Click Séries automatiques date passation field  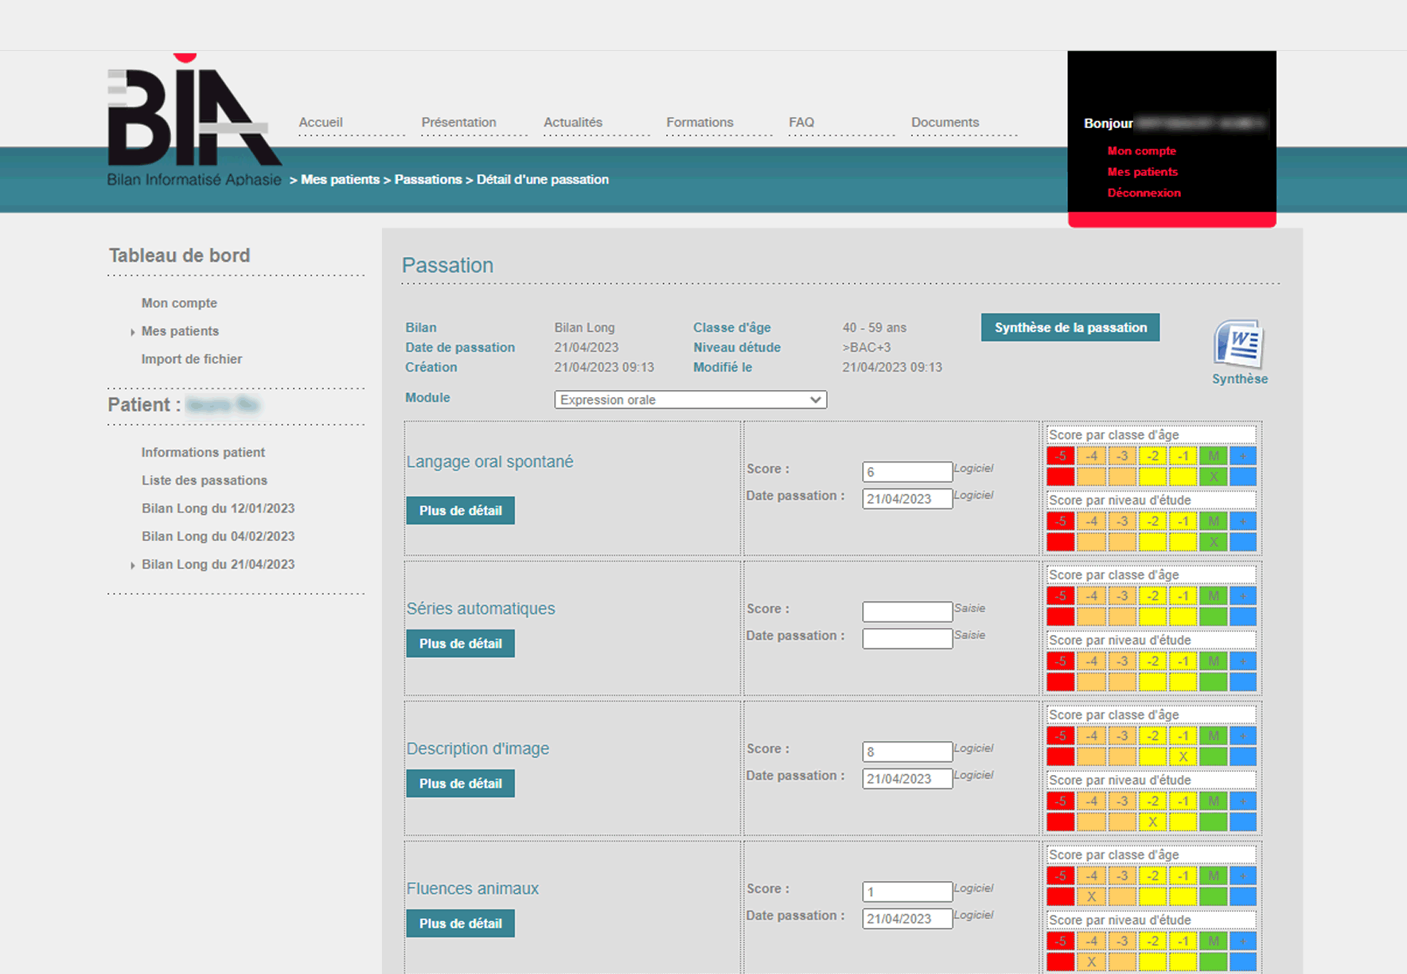pyautogui.click(x=906, y=638)
